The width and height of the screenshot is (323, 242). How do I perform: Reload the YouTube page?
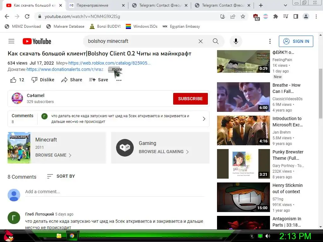(27, 16)
